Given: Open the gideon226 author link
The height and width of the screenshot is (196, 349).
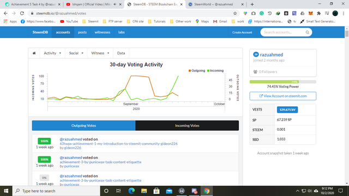Looking at the screenshot, I should pos(73,148).
